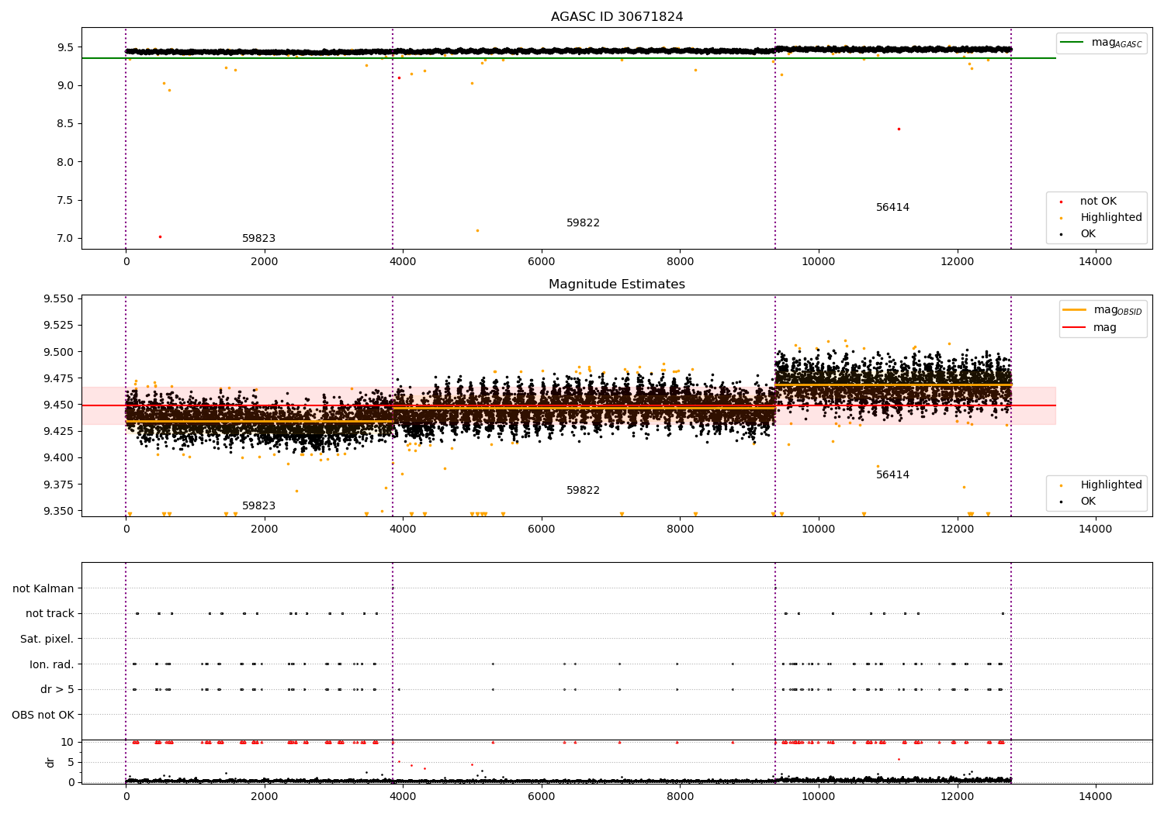1164x814 pixels.
Task: Click the "dr" y-axis label
Action: point(50,762)
